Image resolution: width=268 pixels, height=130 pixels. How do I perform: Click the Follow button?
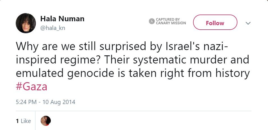click(x=215, y=23)
